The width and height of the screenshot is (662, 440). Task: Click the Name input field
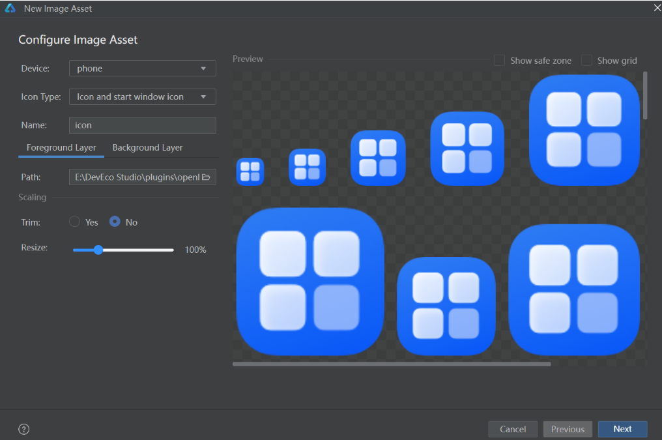point(142,125)
